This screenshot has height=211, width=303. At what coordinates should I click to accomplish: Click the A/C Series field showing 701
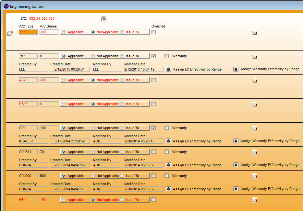pyautogui.click(x=49, y=152)
